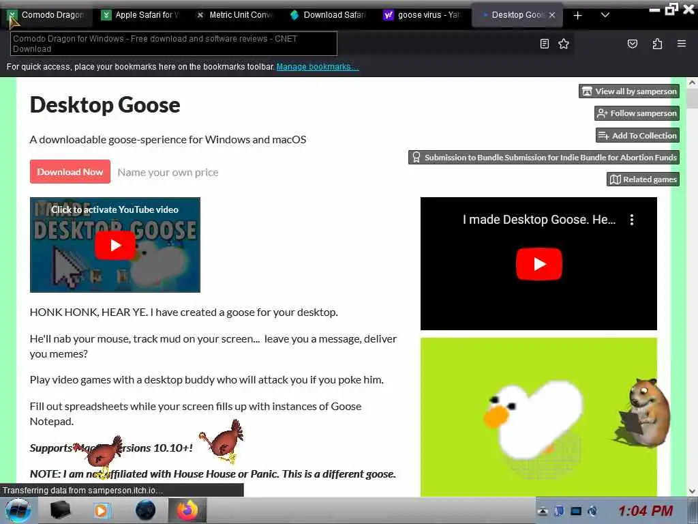The width and height of the screenshot is (698, 524).
Task: Open the YouTube video options dots
Action: click(x=632, y=219)
